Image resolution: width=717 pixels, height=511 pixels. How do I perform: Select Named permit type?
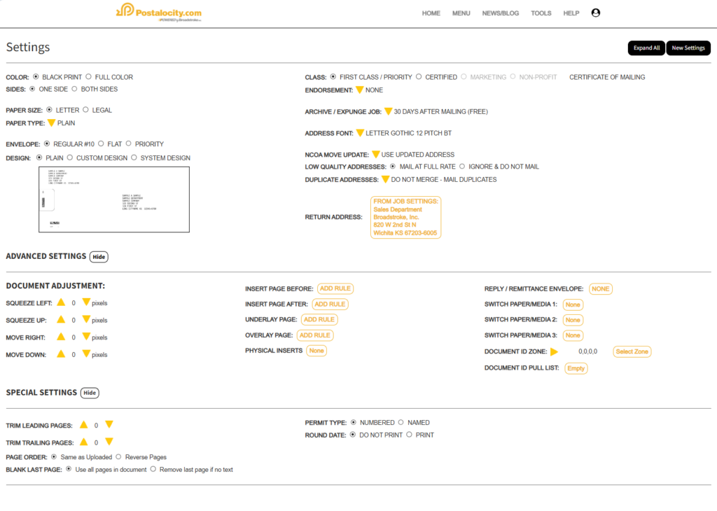tap(401, 422)
